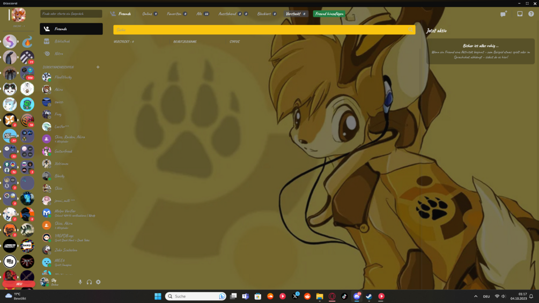Screen dimensions: 539x303
Task: Start a new group DM from top bar
Action: click(504, 14)
